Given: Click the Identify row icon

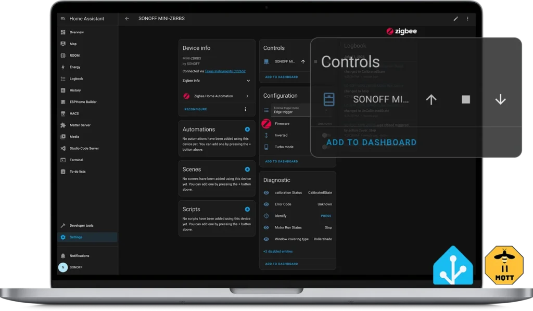Looking at the screenshot, I should coord(266,216).
